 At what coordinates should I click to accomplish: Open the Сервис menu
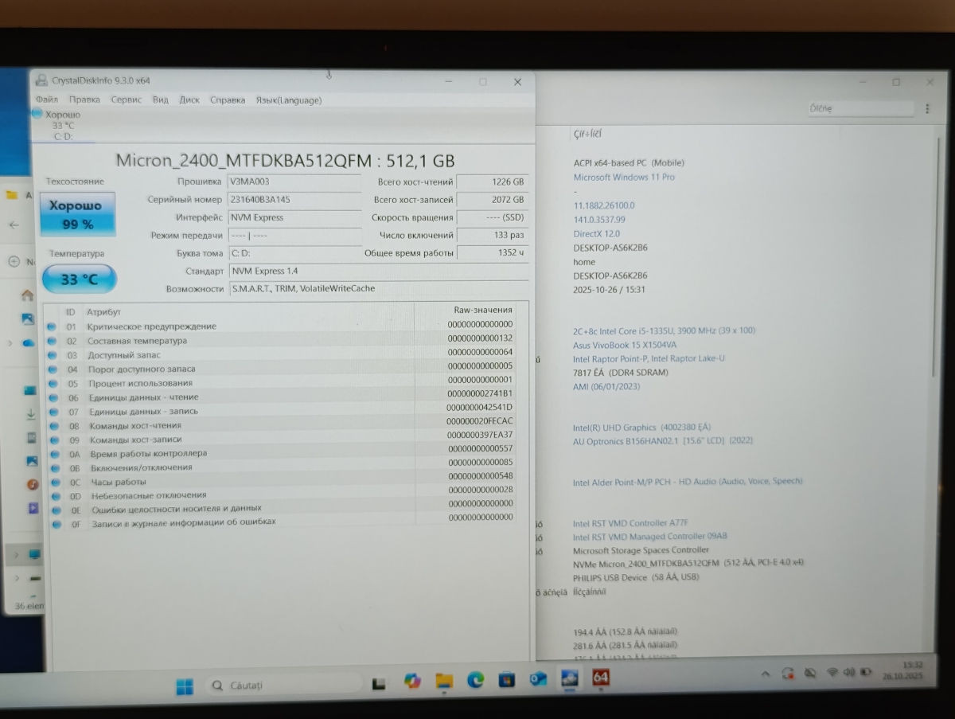pos(126,100)
